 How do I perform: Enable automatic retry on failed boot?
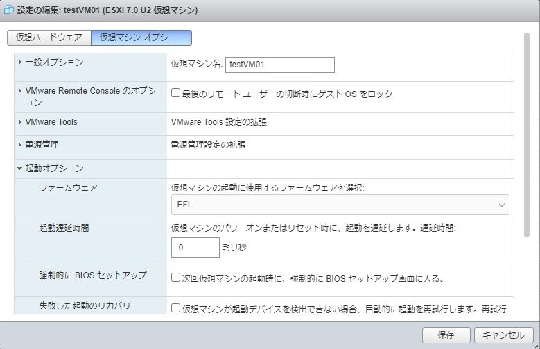[x=176, y=307]
